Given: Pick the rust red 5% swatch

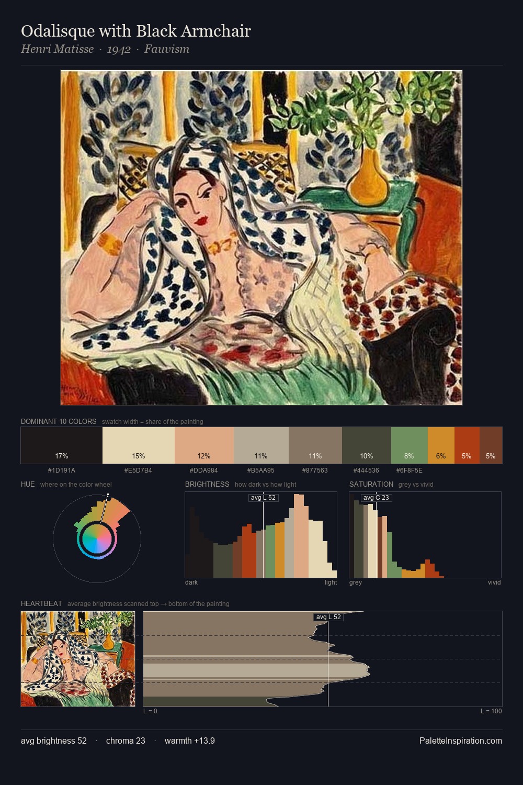Looking at the screenshot, I should pos(467,445).
